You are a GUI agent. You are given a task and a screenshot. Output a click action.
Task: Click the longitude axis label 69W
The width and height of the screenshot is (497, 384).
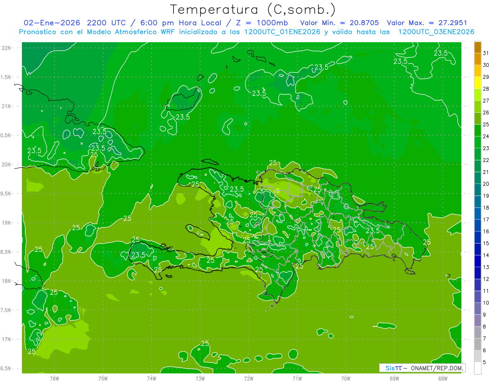(394, 378)
